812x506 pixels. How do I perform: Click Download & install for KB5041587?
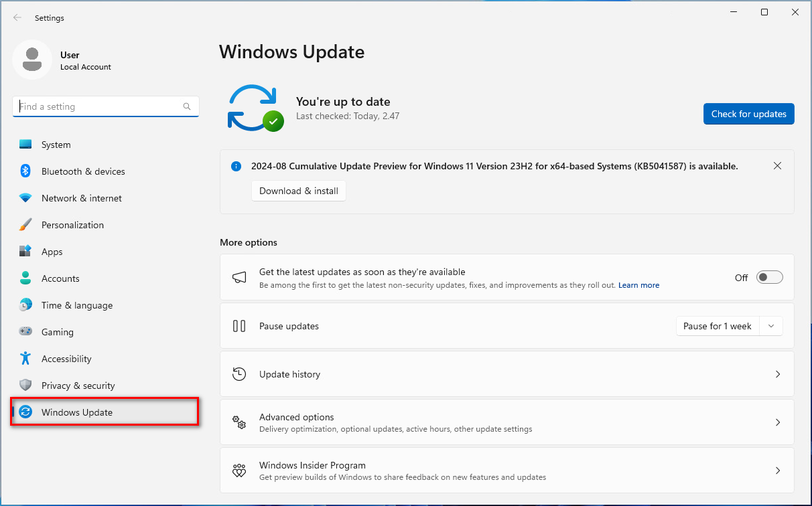[298, 191]
